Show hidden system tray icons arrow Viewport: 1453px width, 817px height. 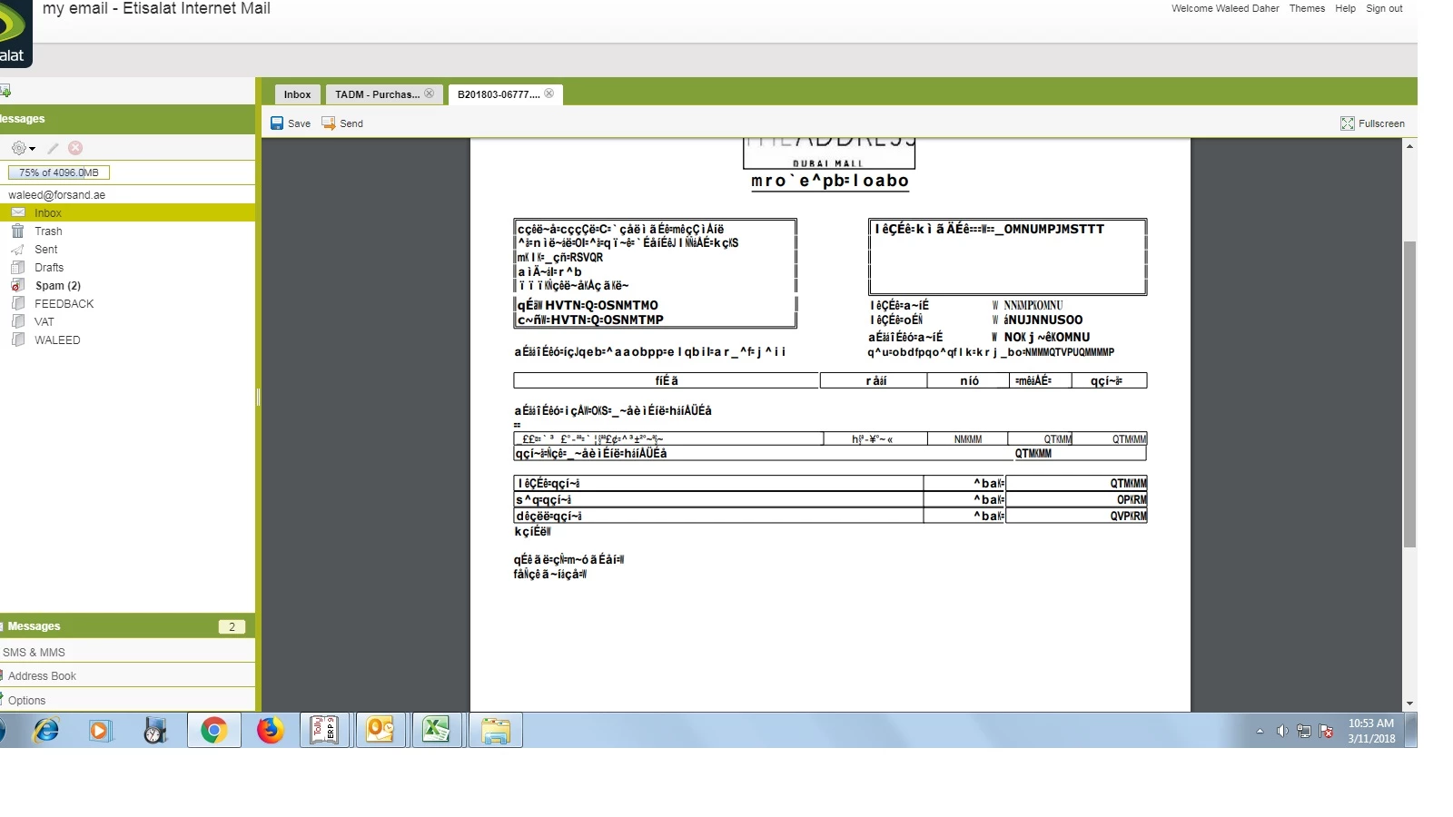(x=1260, y=731)
